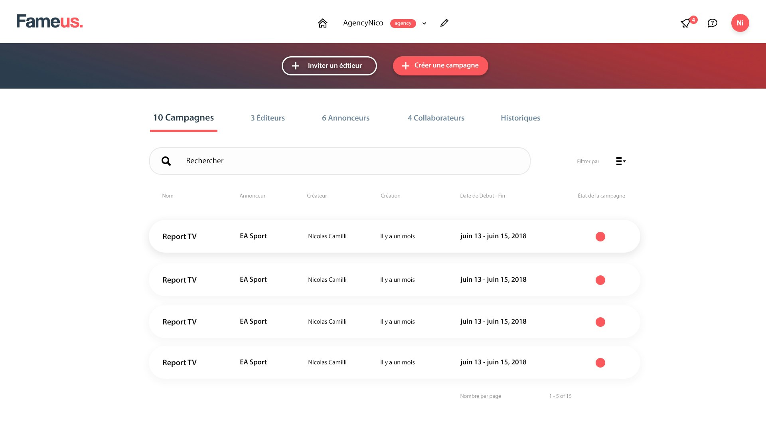
Task: Click the pencil edit icon
Action: [x=444, y=23]
